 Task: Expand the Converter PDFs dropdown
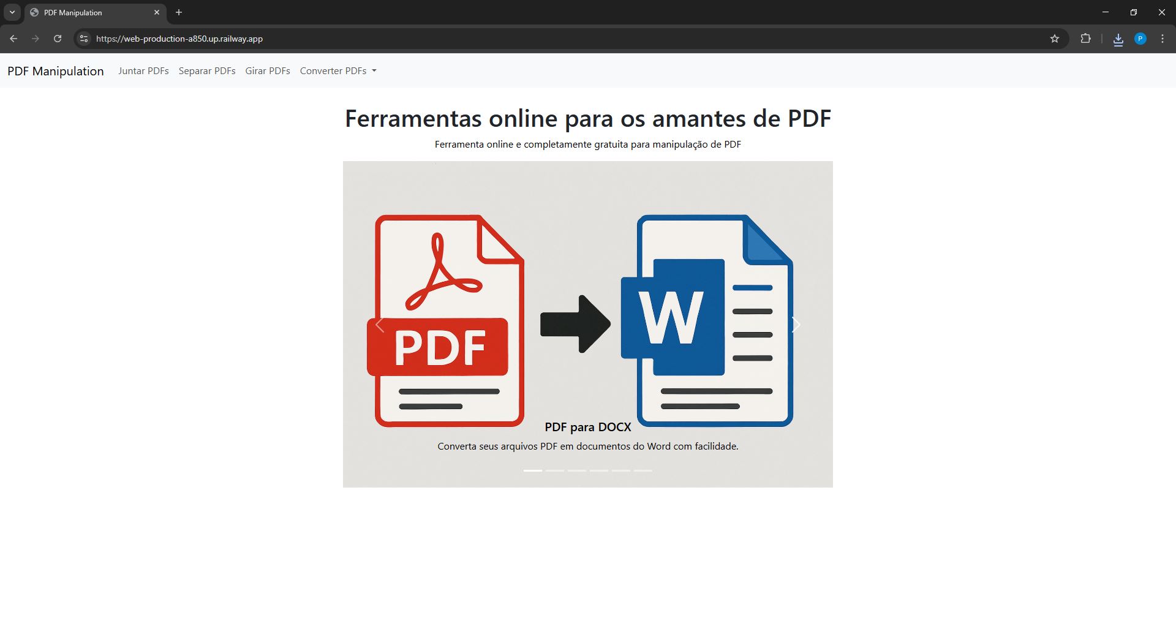[338, 71]
